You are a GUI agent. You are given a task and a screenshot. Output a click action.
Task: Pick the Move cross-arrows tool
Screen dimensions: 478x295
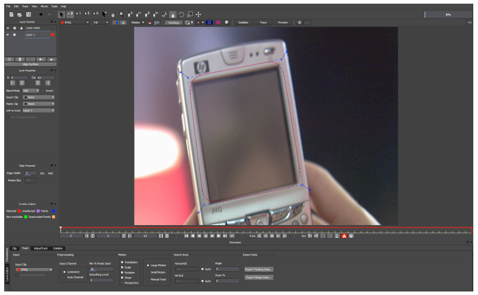(x=198, y=14)
